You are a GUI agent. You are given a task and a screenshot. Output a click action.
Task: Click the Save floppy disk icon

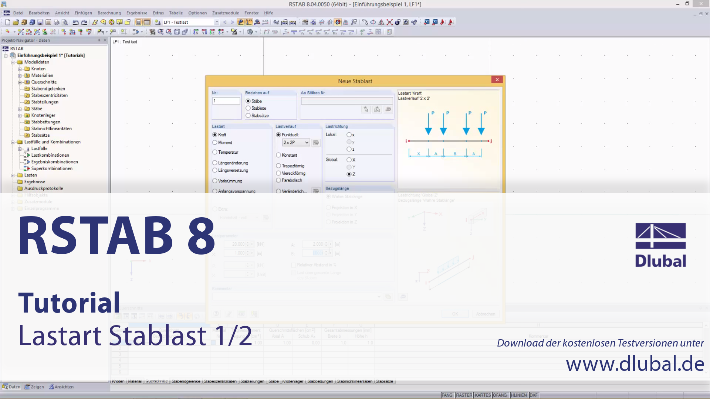point(40,22)
